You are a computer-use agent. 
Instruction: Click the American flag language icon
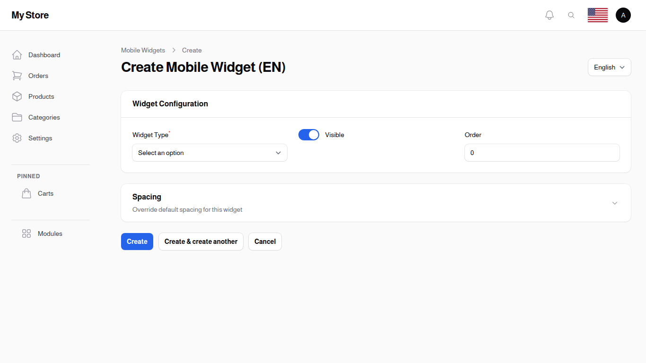coord(597,15)
